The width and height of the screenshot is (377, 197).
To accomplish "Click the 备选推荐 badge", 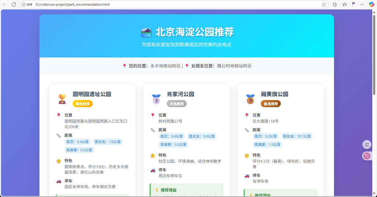I will (x=271, y=104).
